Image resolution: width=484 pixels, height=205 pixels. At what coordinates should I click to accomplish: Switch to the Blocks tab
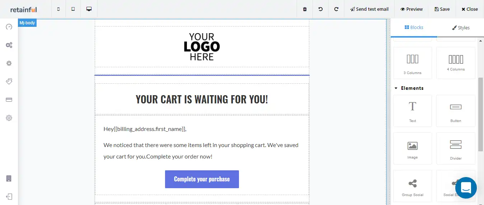coord(414,28)
